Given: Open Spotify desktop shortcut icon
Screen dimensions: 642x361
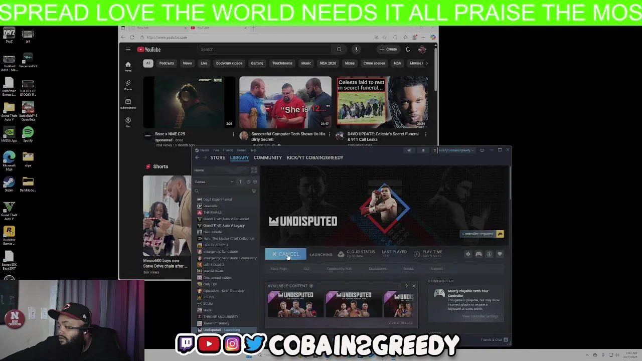Looking at the screenshot, I should pyautogui.click(x=28, y=134).
